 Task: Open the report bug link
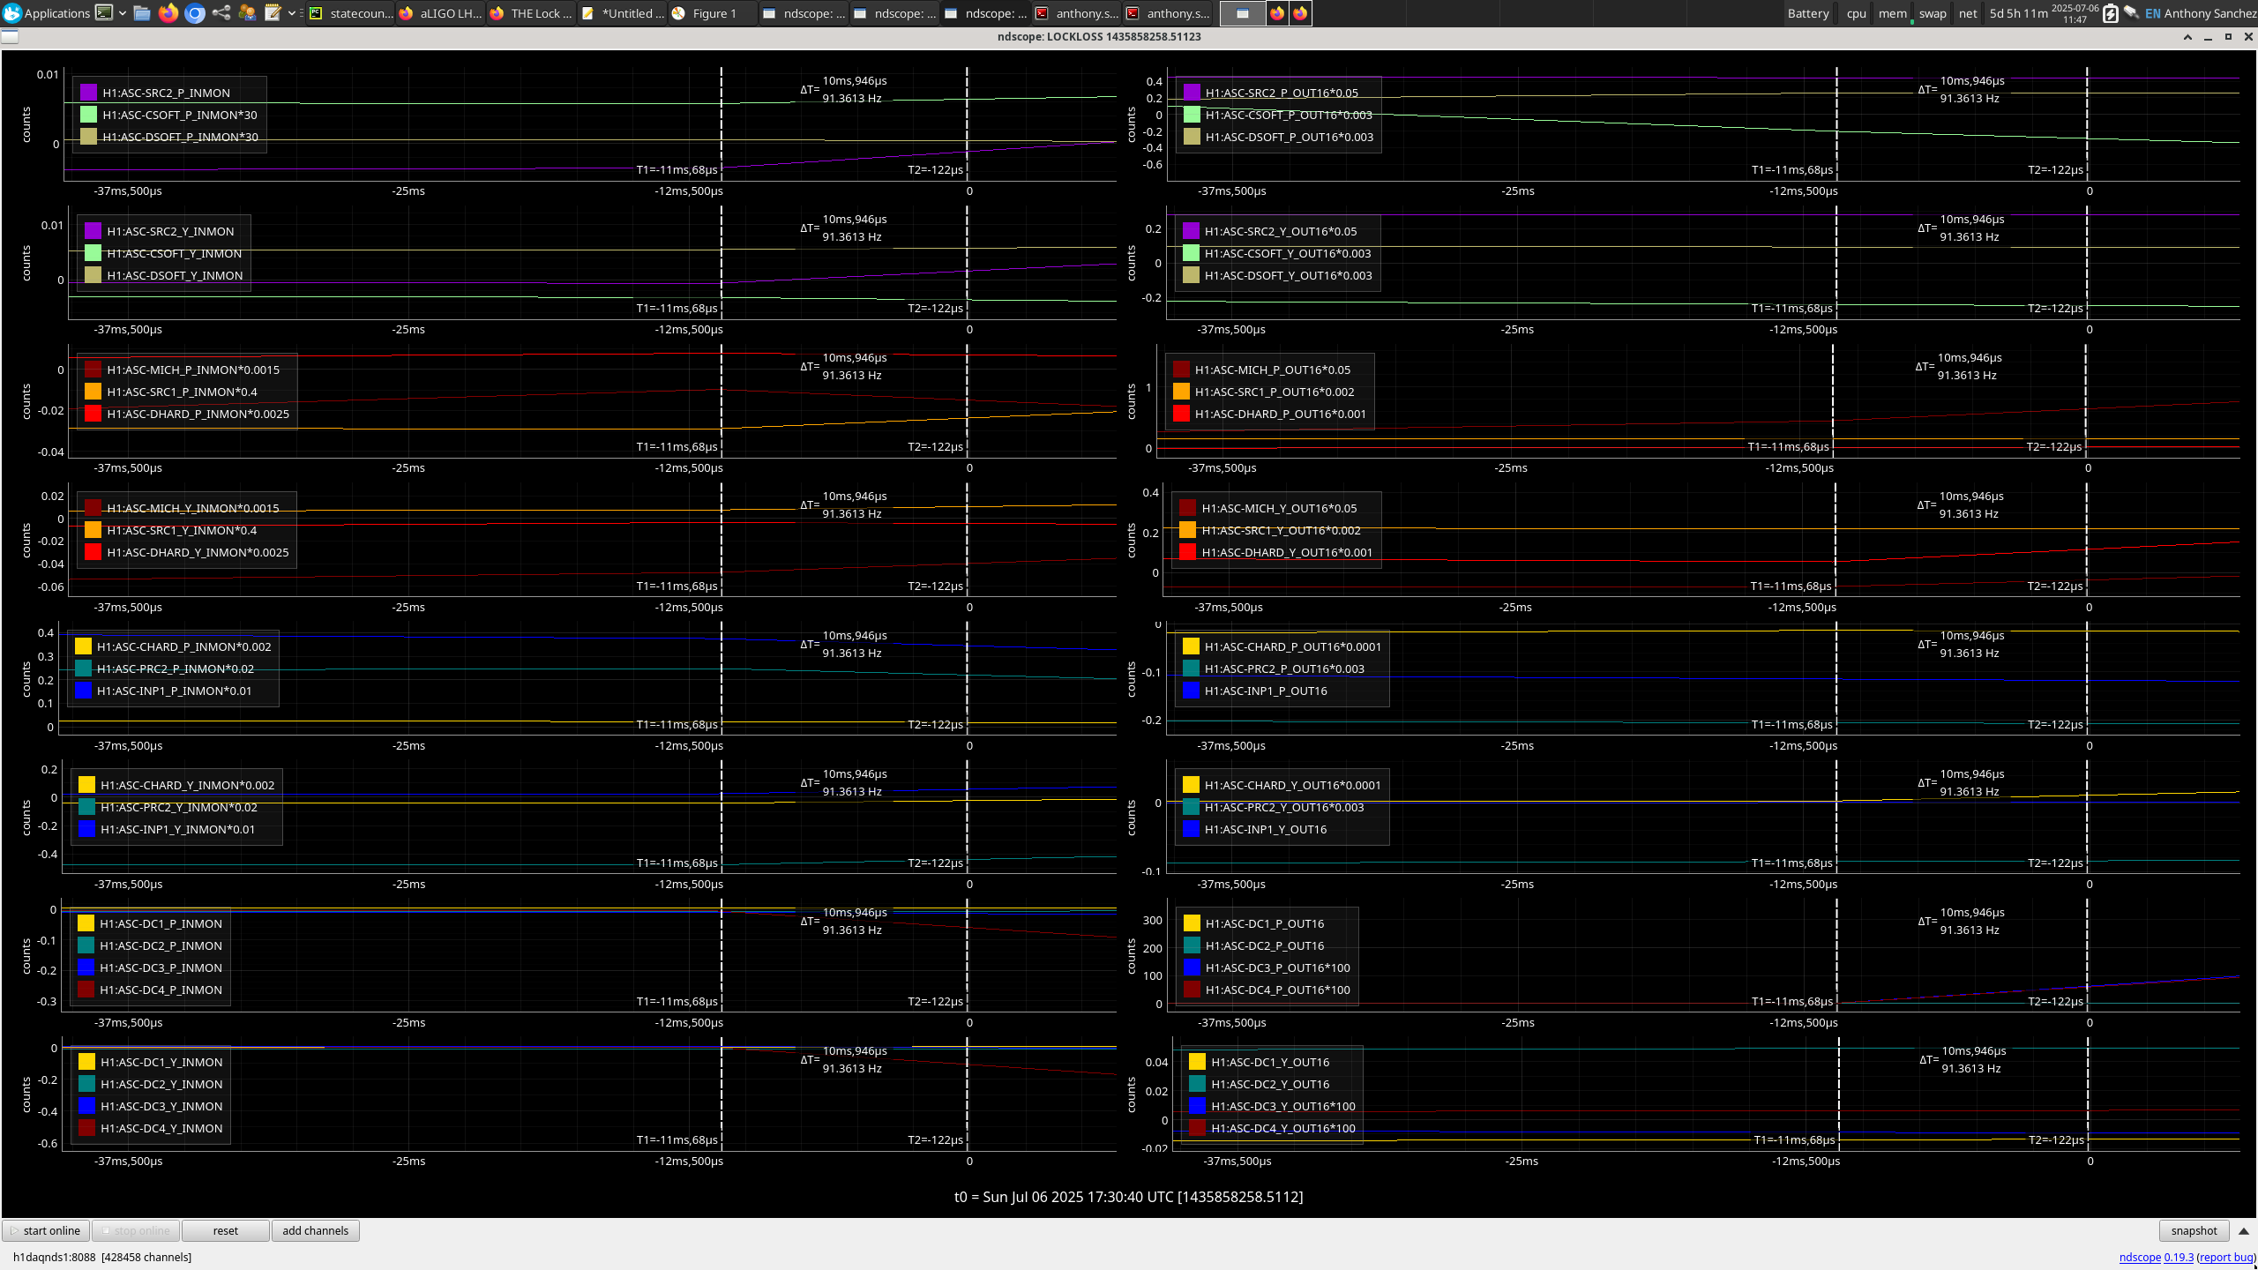tap(2226, 1257)
